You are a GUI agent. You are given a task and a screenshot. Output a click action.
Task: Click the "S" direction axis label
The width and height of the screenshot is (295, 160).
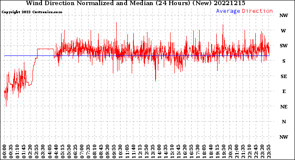point(284,61)
